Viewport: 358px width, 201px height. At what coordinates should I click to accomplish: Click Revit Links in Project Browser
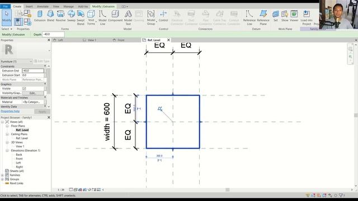16,183
